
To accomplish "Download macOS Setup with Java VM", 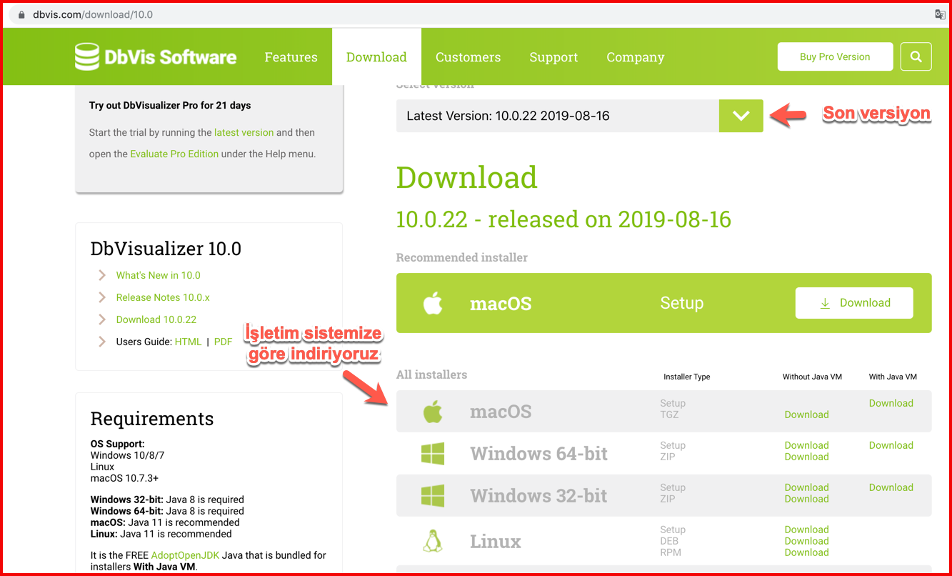I will tap(891, 403).
